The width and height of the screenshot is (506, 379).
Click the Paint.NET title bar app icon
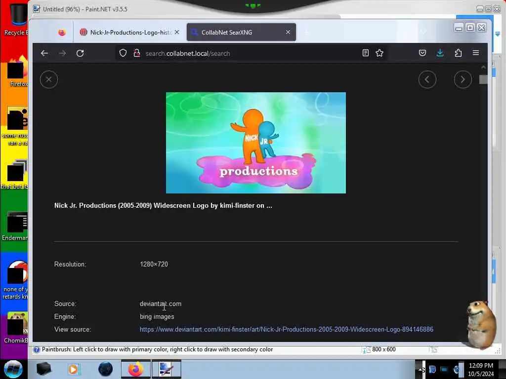(x=37, y=9)
